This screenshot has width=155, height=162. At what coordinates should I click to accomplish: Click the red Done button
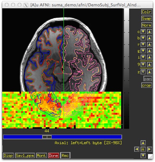coord(53,156)
